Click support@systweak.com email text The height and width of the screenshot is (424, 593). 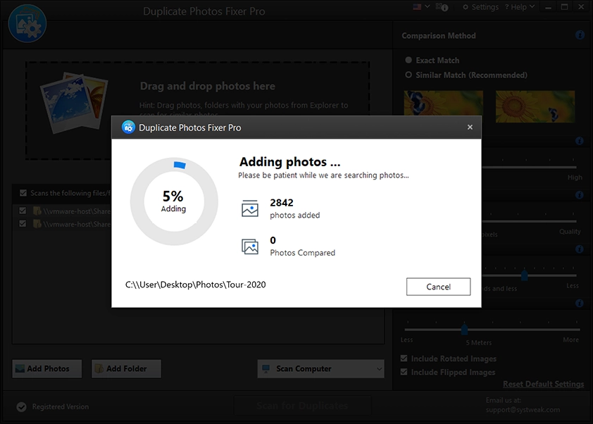(523, 410)
